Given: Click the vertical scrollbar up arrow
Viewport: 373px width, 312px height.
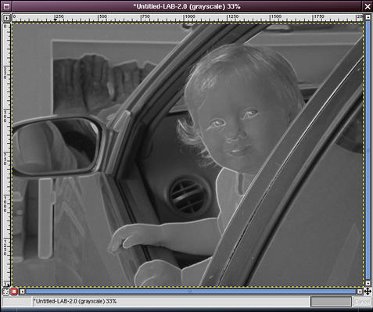Looking at the screenshot, I should point(368,17).
